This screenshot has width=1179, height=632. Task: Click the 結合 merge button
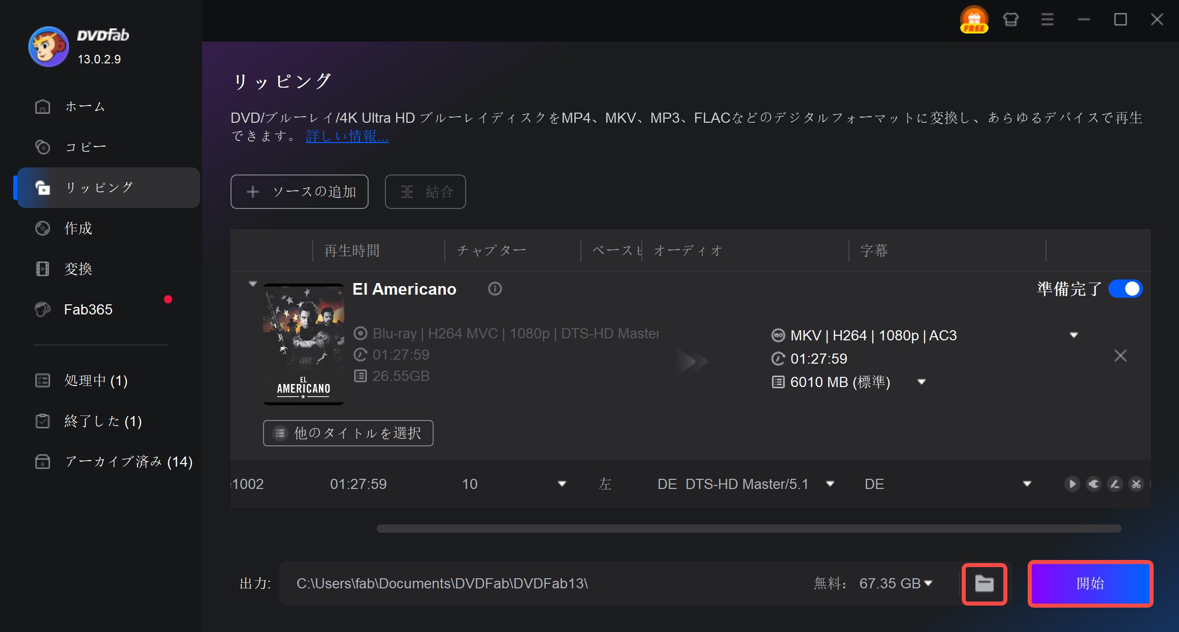pyautogui.click(x=425, y=192)
